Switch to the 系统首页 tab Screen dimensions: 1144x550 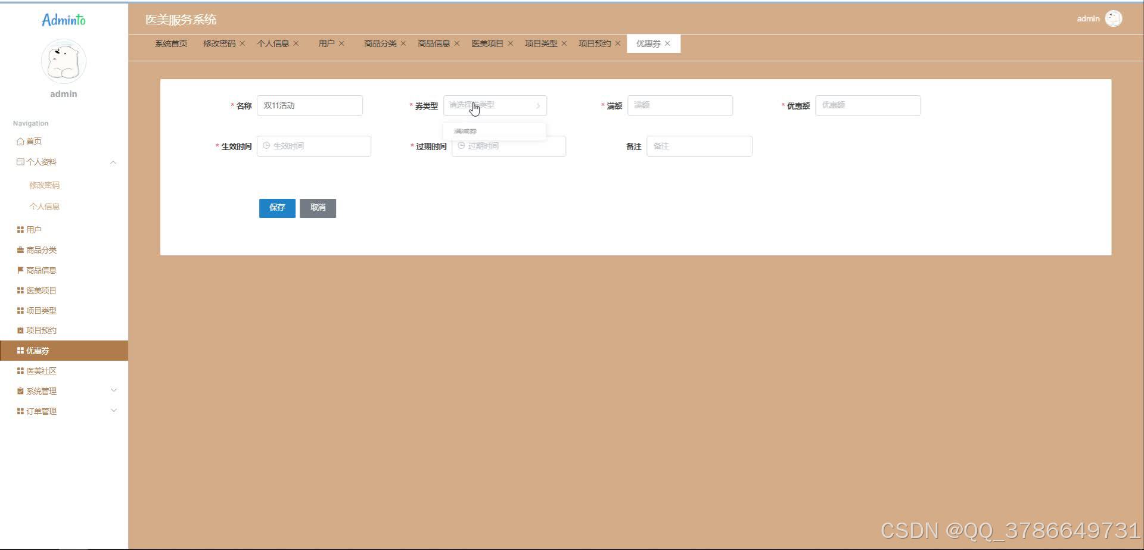click(171, 43)
